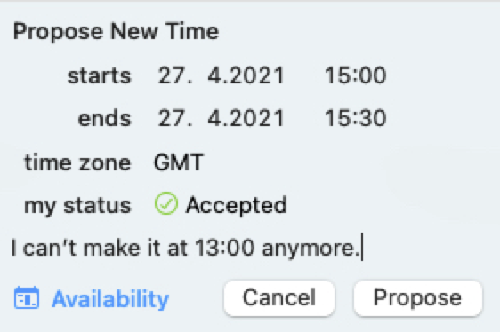Select the start month 4 field
The width and height of the screenshot is (500, 332).
[214, 75]
